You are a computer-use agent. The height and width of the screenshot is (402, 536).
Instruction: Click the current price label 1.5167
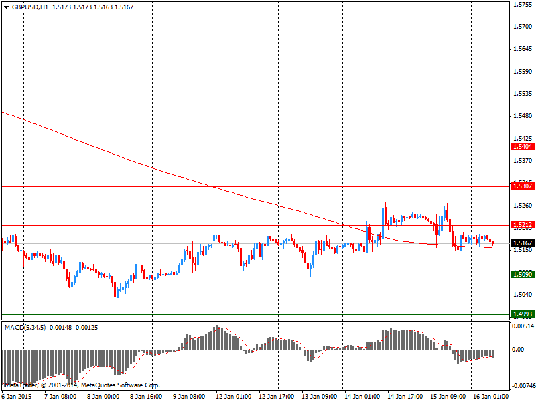(523, 243)
